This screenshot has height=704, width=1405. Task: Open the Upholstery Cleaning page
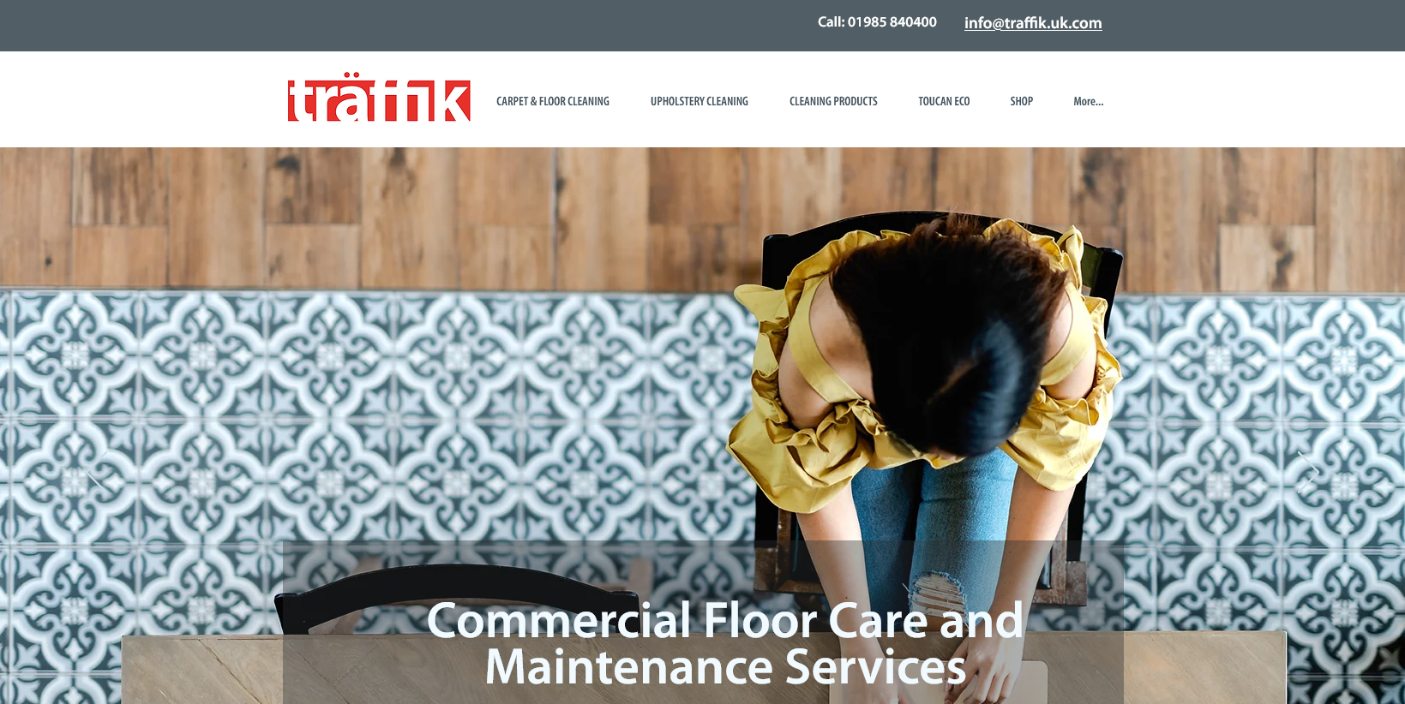click(699, 101)
